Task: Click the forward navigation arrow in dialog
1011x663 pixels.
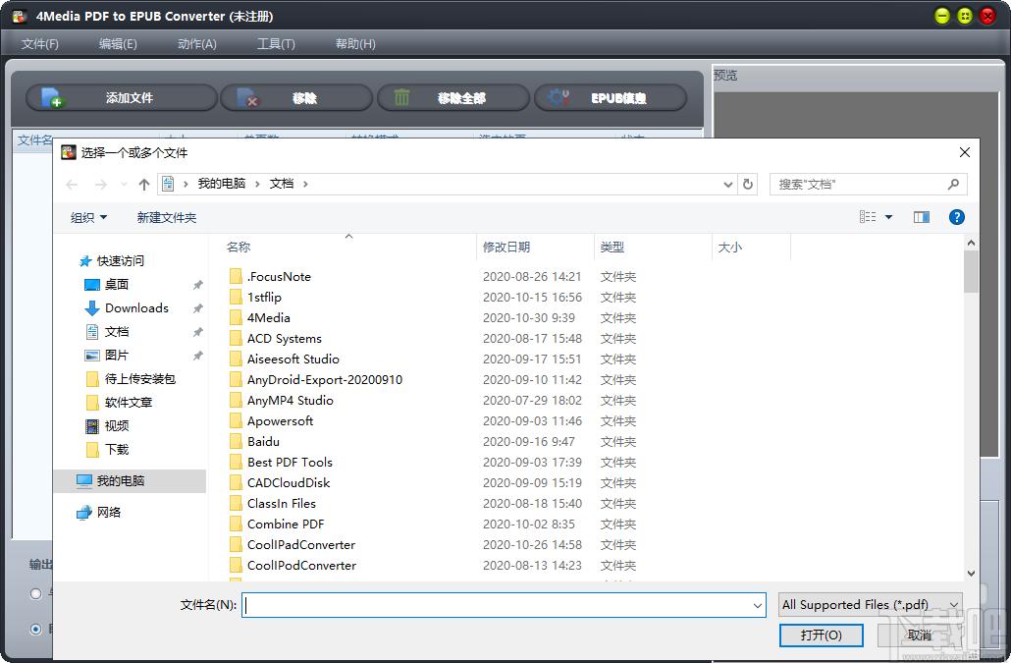Action: 100,185
